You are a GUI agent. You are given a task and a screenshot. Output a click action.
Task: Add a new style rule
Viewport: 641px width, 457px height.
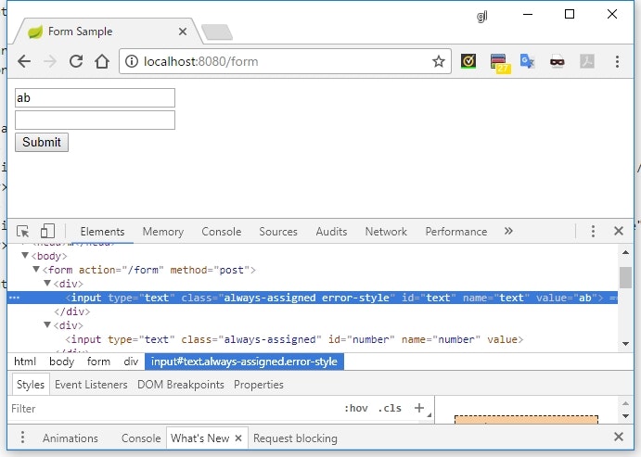click(419, 408)
